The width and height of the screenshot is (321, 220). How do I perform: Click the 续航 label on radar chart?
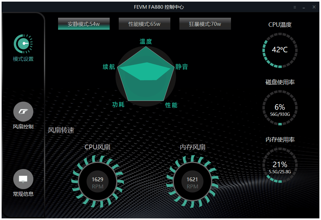(x=109, y=67)
